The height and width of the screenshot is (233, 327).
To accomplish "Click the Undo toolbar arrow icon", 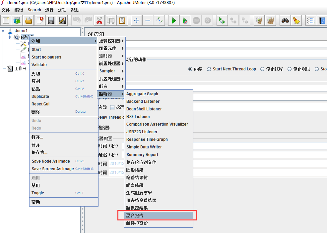I will 77,20.
